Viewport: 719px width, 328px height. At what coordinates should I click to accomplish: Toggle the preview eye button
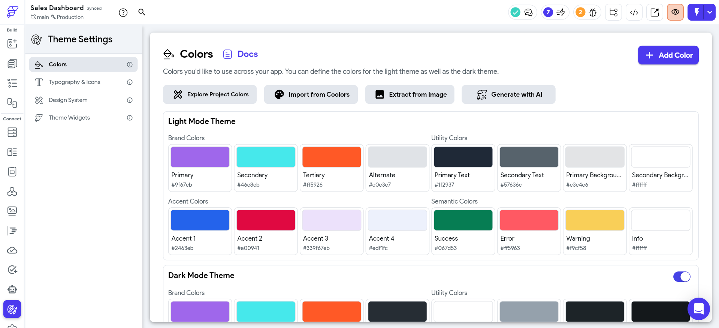coord(675,12)
